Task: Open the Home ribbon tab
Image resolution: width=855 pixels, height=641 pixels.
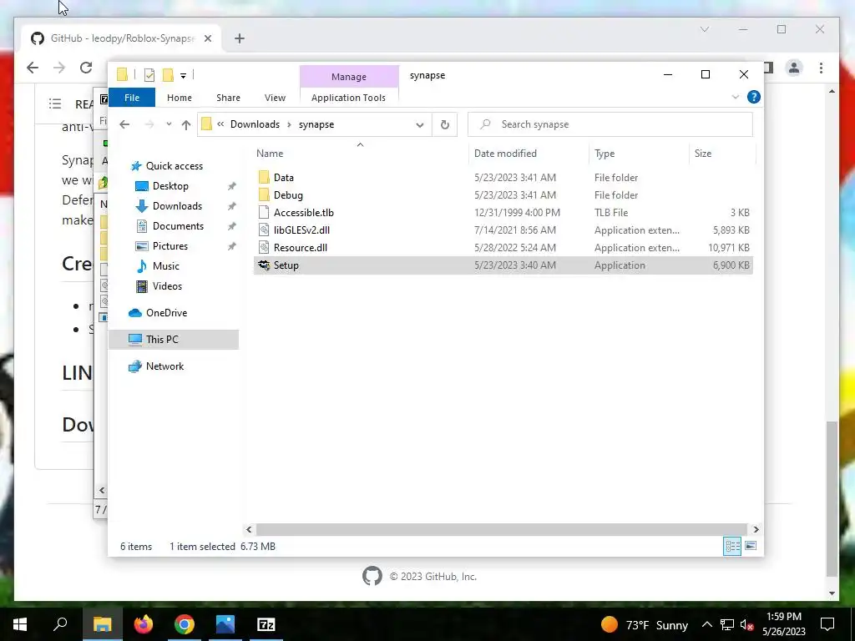Action: click(x=180, y=98)
